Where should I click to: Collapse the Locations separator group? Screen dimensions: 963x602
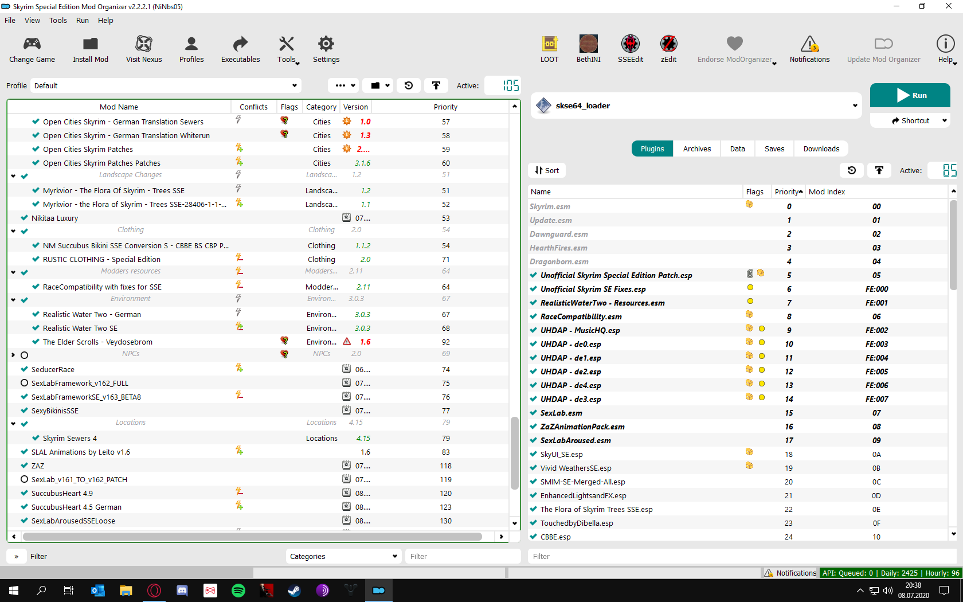coord(13,424)
